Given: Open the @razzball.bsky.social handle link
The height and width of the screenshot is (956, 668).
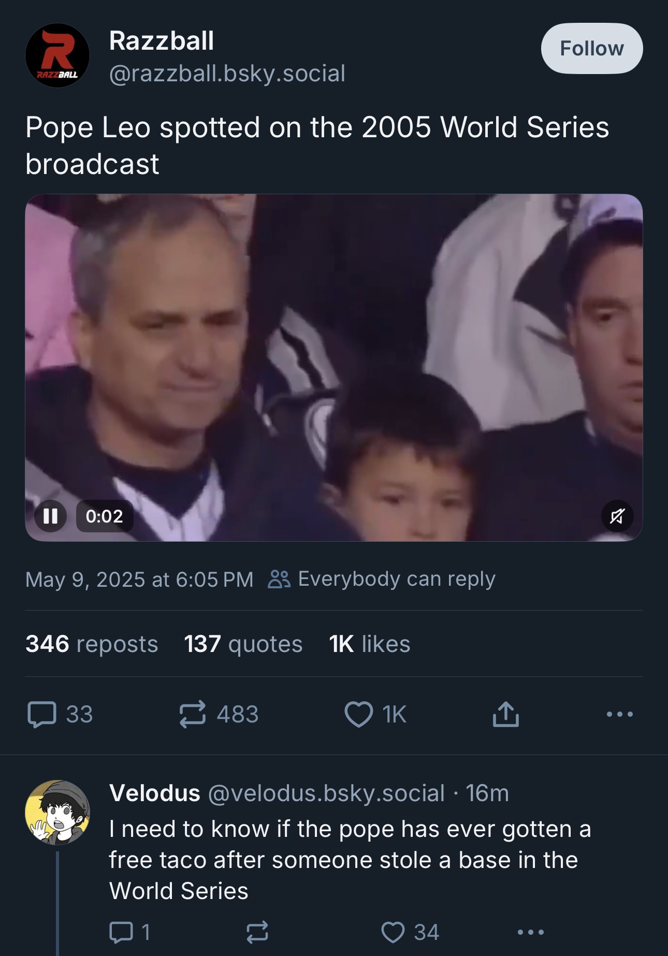Looking at the screenshot, I should click(227, 74).
